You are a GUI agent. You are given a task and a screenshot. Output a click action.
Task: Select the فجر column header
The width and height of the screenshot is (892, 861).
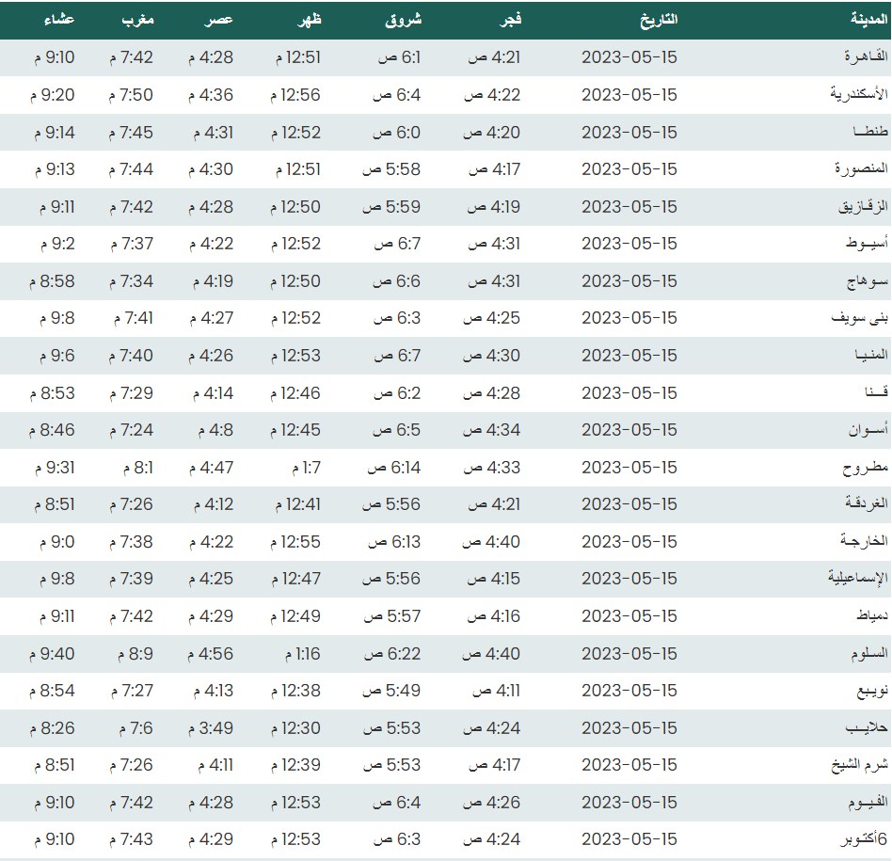(510, 20)
